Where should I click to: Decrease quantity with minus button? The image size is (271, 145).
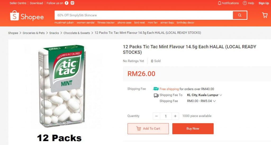pos(156,116)
